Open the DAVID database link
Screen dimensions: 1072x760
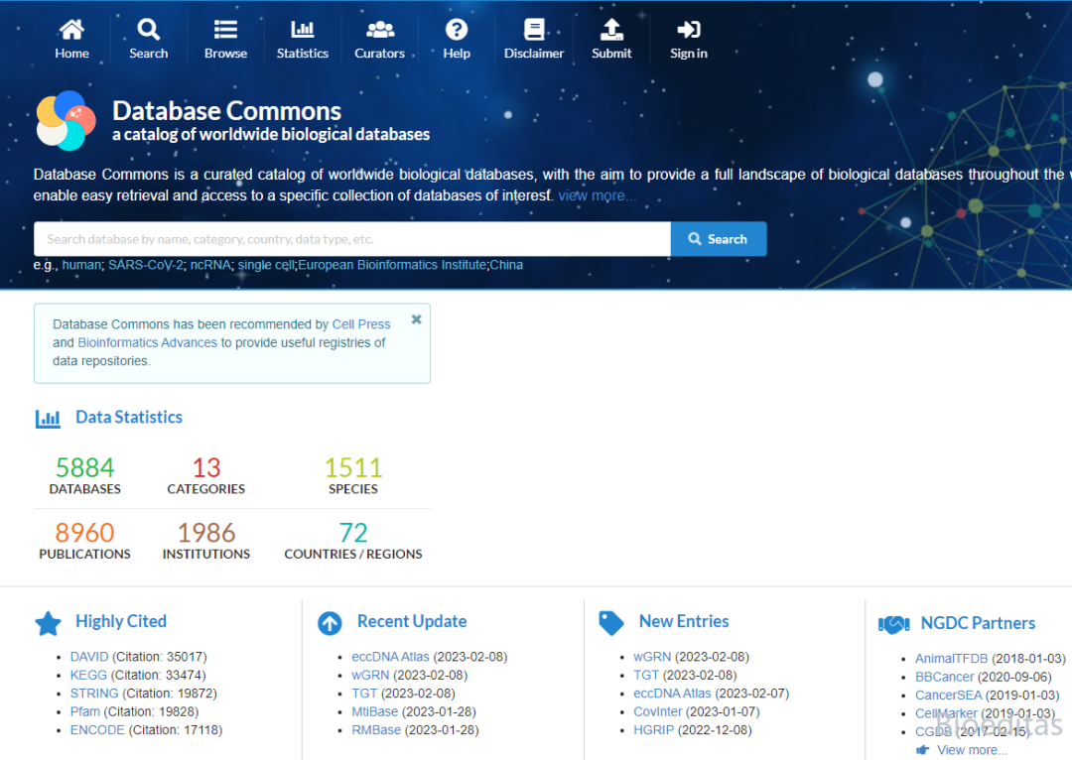(88, 656)
